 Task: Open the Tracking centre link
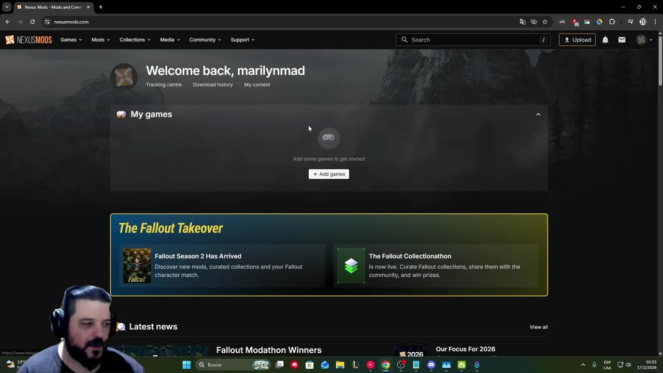point(164,84)
